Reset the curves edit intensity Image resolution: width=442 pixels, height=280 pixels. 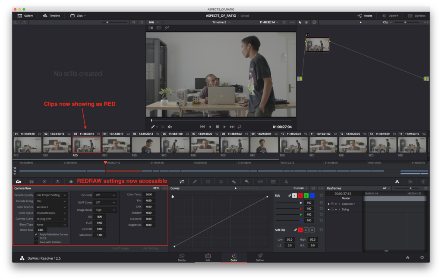321,195
